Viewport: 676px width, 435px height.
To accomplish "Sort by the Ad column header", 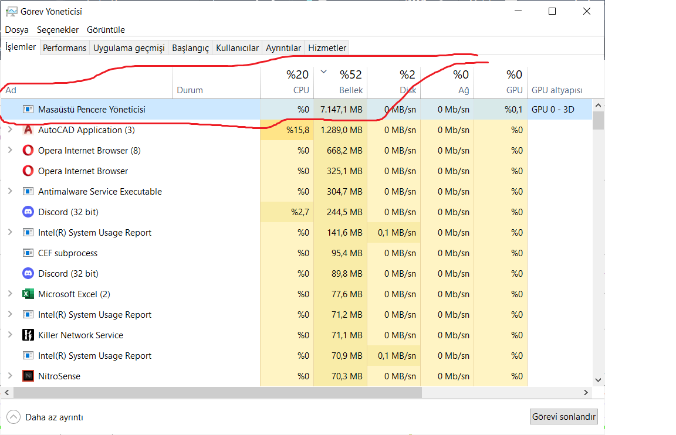I will tap(87, 83).
